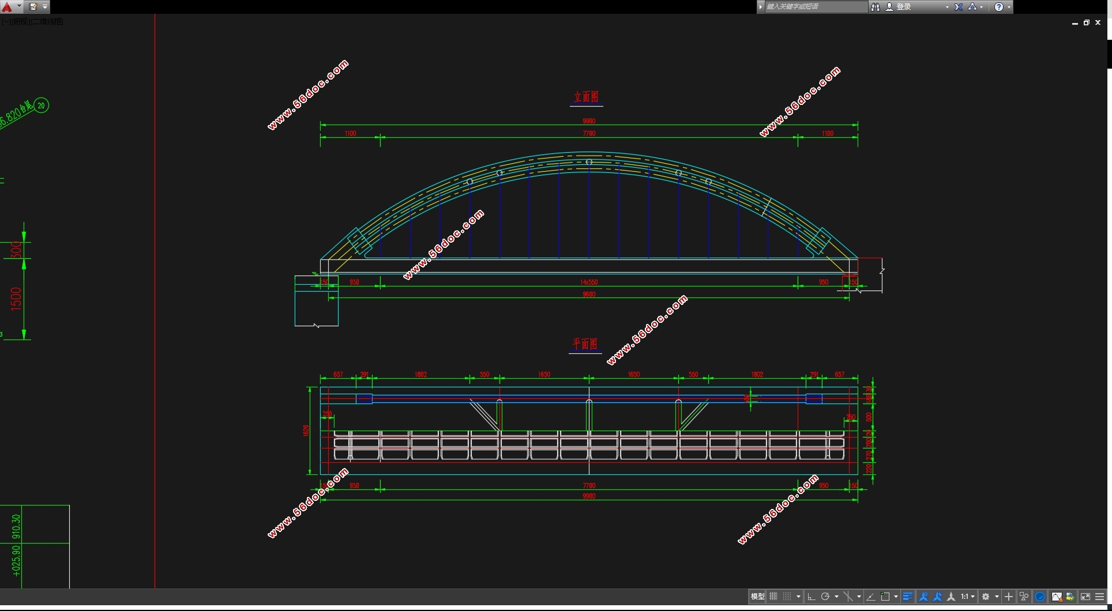Click the 模型 model space button
1112x611 pixels.
757,597
